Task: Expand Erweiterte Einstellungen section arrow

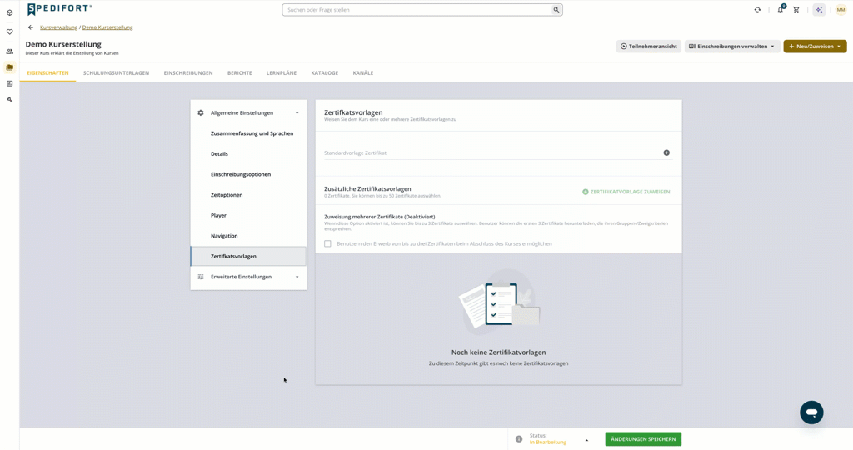Action: click(x=297, y=277)
